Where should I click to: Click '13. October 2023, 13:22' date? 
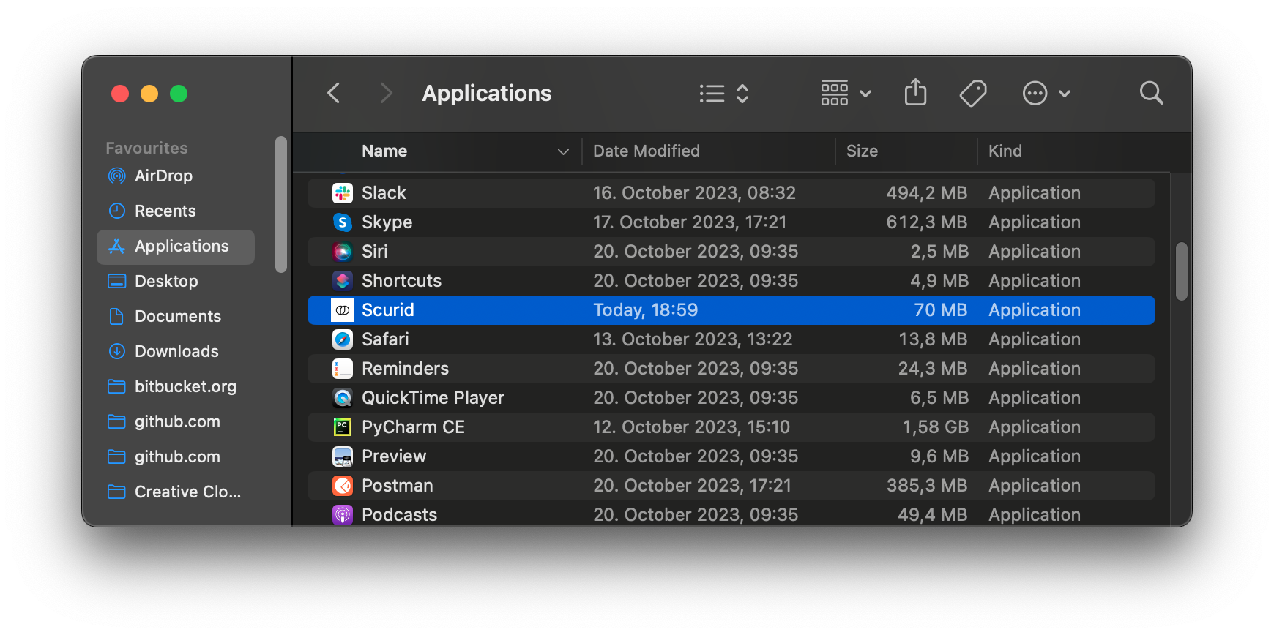pyautogui.click(x=693, y=339)
